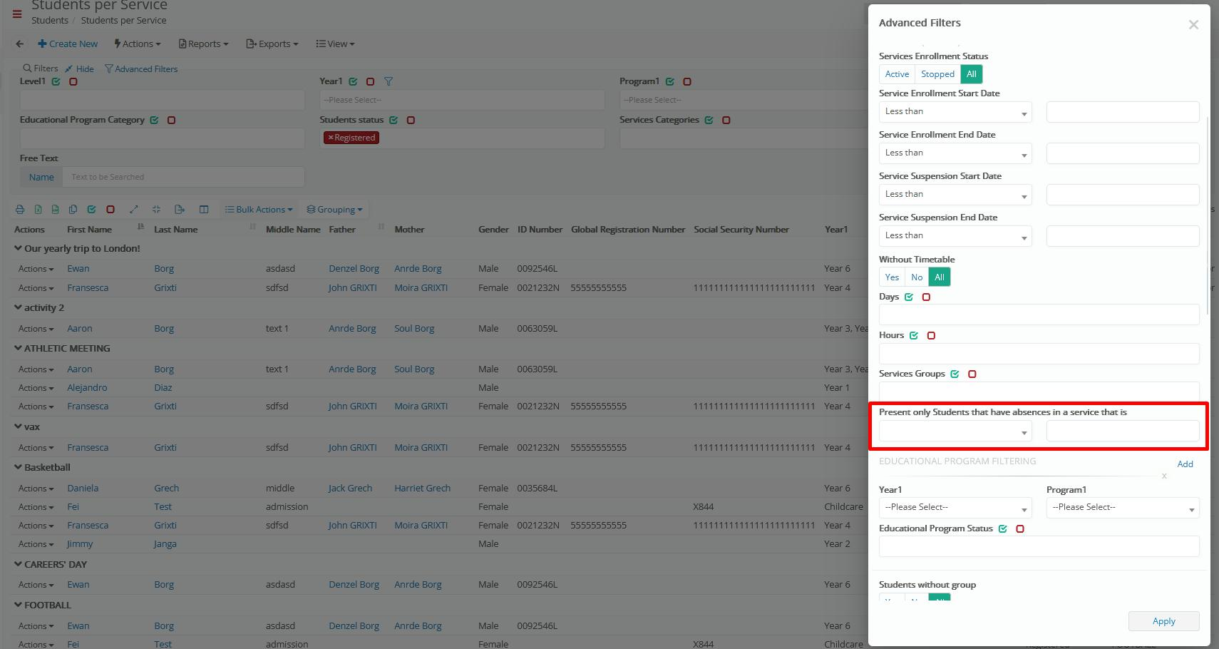Select all Program1 options icon in filters bar
This screenshot has height=649, width=1219.
[670, 81]
